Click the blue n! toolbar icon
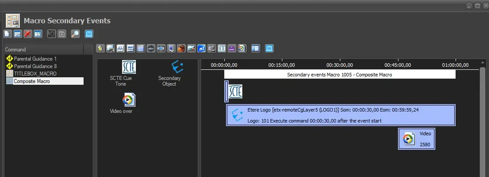Screen dimensions: 489x177 point(201,48)
